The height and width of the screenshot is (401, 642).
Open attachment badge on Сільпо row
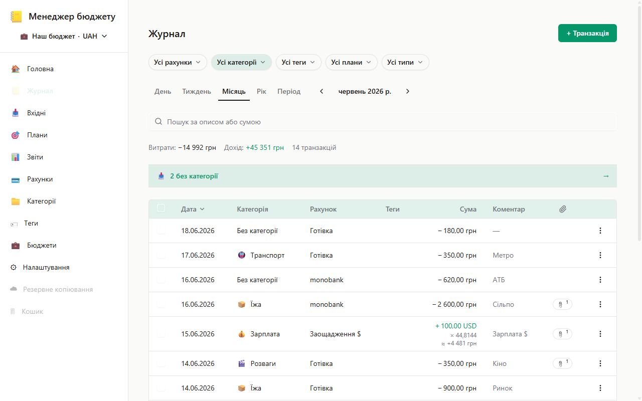click(562, 304)
